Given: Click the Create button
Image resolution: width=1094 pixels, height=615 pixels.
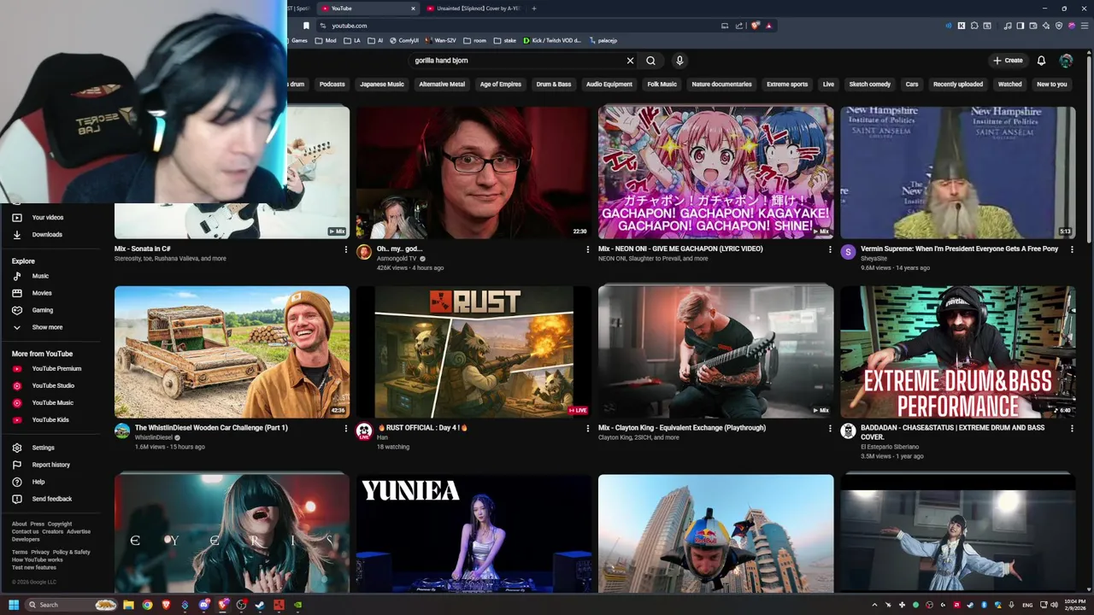Looking at the screenshot, I should (x=1008, y=61).
